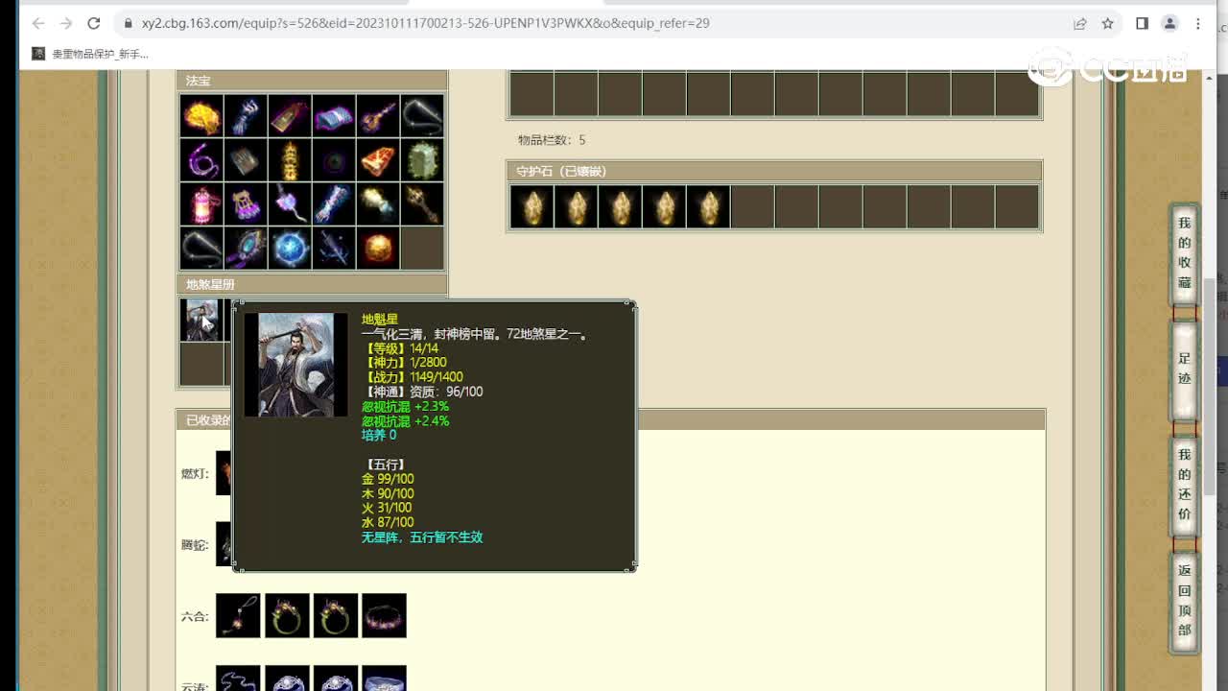Reload the page
Image resolution: width=1228 pixels, height=691 pixels.
pyautogui.click(x=94, y=23)
